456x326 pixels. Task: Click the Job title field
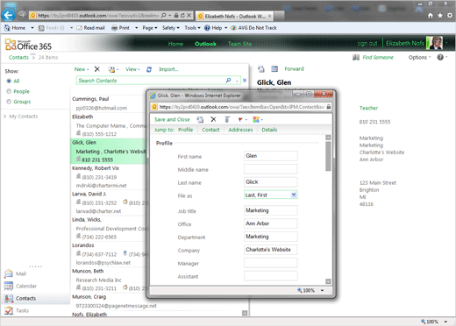coord(271,210)
